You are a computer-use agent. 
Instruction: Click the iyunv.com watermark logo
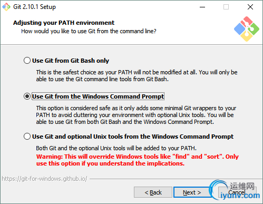(x=235, y=191)
